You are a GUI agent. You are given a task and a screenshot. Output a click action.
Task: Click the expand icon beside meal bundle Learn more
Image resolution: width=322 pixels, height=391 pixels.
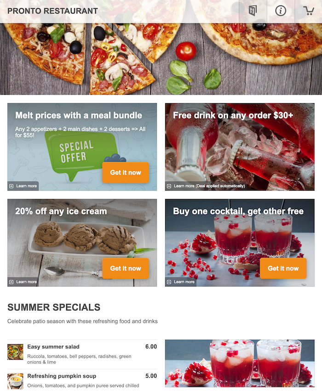click(x=11, y=186)
